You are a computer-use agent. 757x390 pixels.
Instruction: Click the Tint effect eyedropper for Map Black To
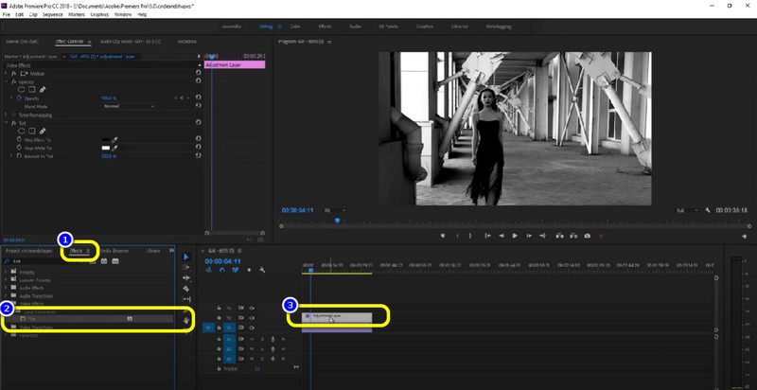click(114, 139)
